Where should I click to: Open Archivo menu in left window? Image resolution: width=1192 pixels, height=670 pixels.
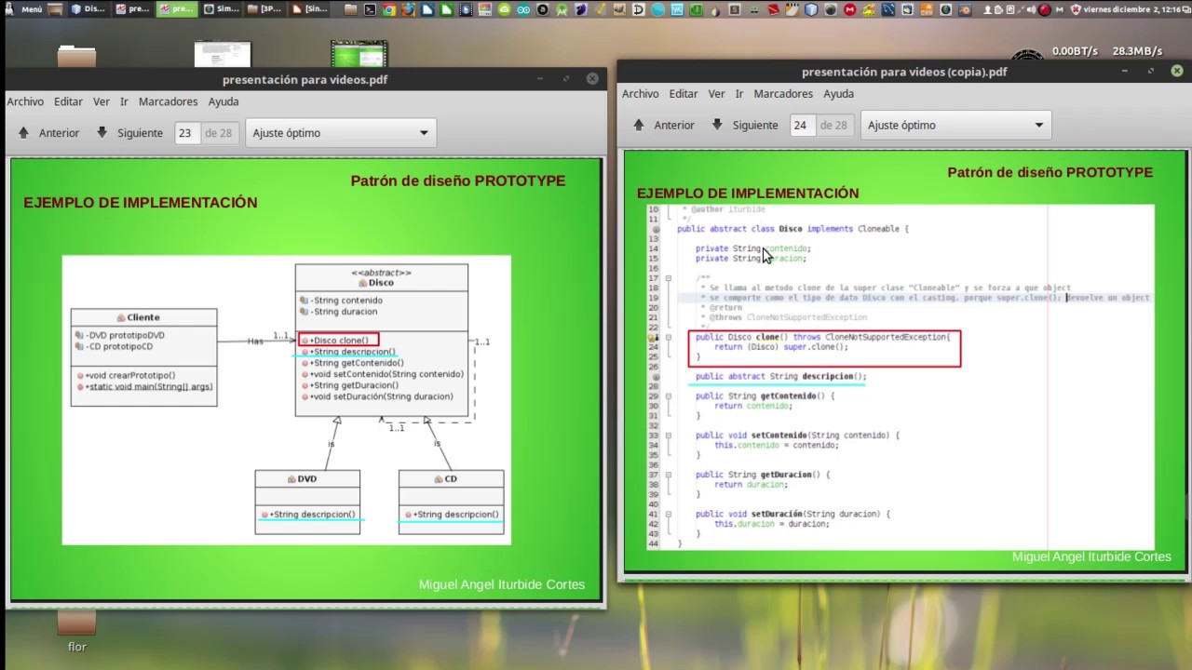tap(25, 101)
